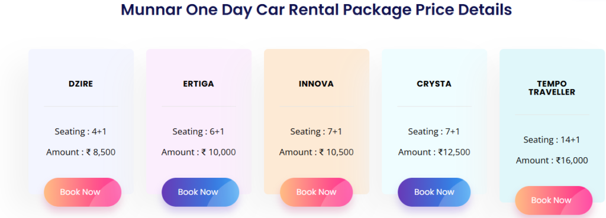This screenshot has height=218, width=606.
Task: Book the Crysta car package
Action: tap(434, 192)
